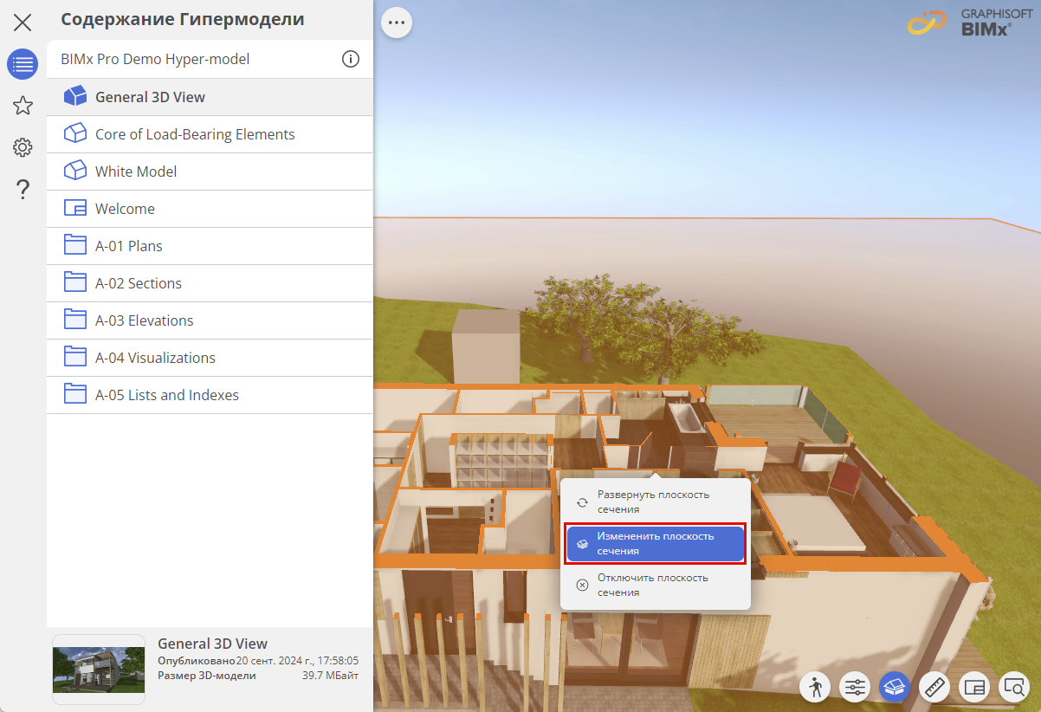1041x712 pixels.
Task: Click the BIMx Pro Demo Hyper-model title
Action: click(x=155, y=60)
